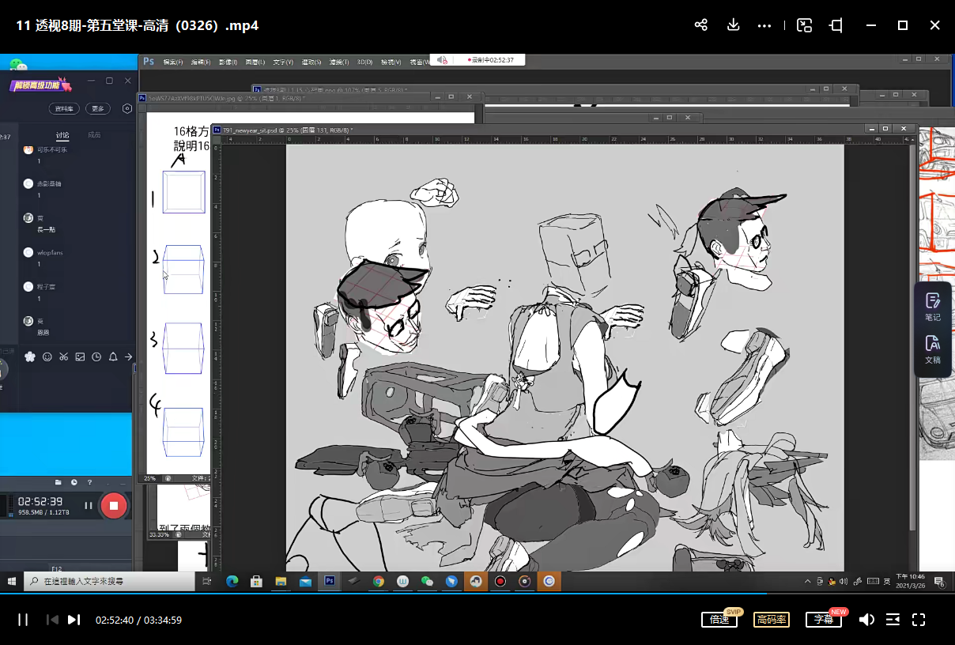Click the clock history icon in chat toolbar
Screen dimensions: 955x645
pyautogui.click(x=96, y=356)
